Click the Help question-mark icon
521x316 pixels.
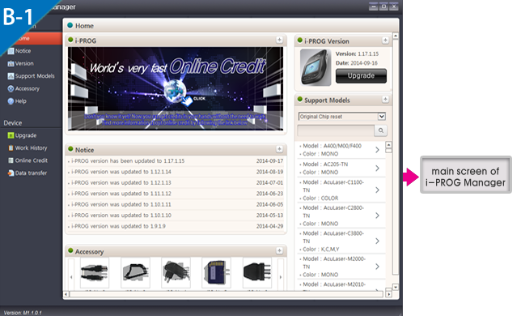click(x=11, y=101)
